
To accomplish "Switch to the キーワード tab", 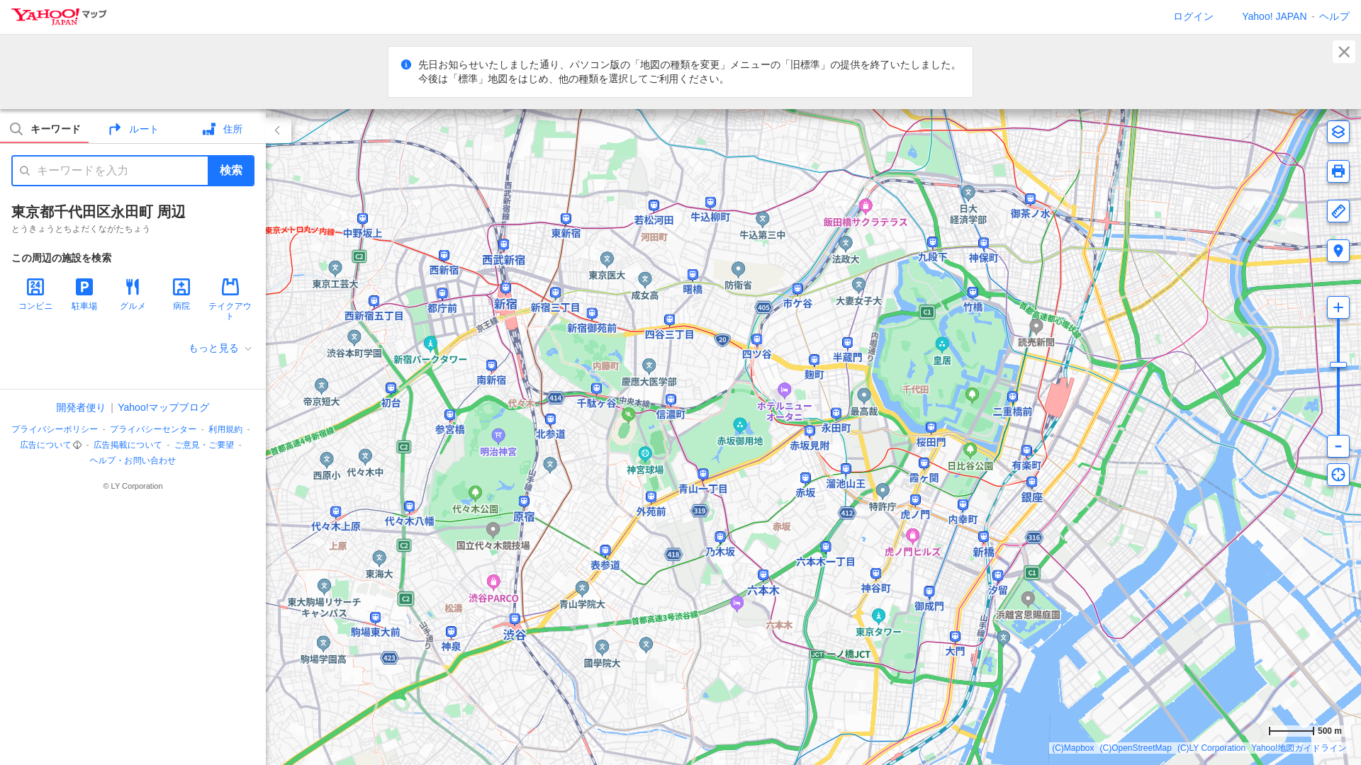I will (x=45, y=129).
